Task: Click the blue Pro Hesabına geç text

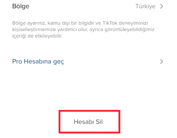Action: pos(38,61)
